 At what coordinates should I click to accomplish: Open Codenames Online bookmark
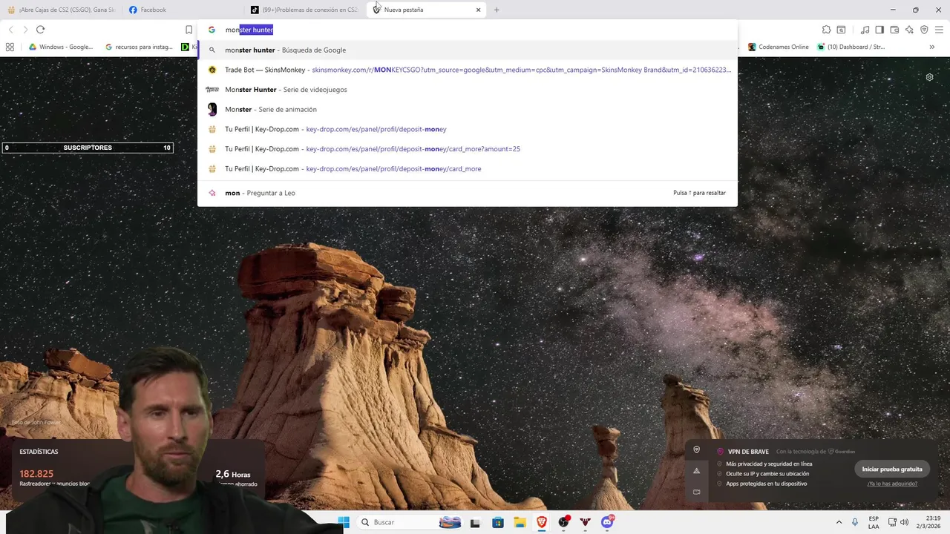pos(778,47)
